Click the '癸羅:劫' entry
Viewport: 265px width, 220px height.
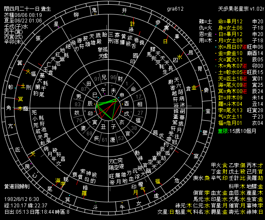pos(255,178)
